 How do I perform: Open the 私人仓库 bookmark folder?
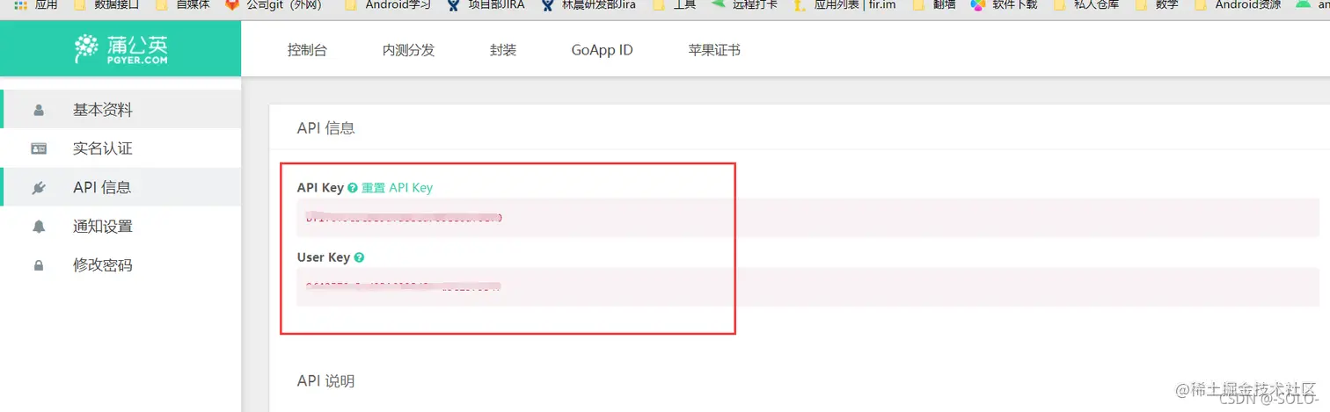pos(1086,4)
